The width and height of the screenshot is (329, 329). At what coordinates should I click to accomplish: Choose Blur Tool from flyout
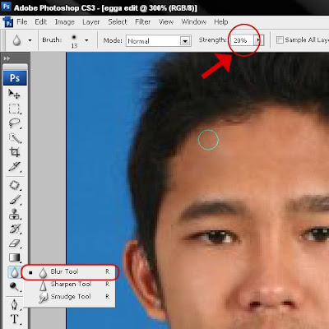70,272
